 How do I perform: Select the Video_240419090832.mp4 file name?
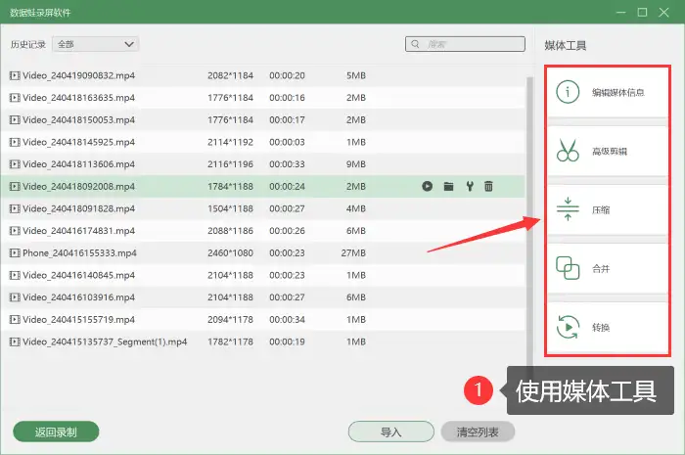coord(78,75)
